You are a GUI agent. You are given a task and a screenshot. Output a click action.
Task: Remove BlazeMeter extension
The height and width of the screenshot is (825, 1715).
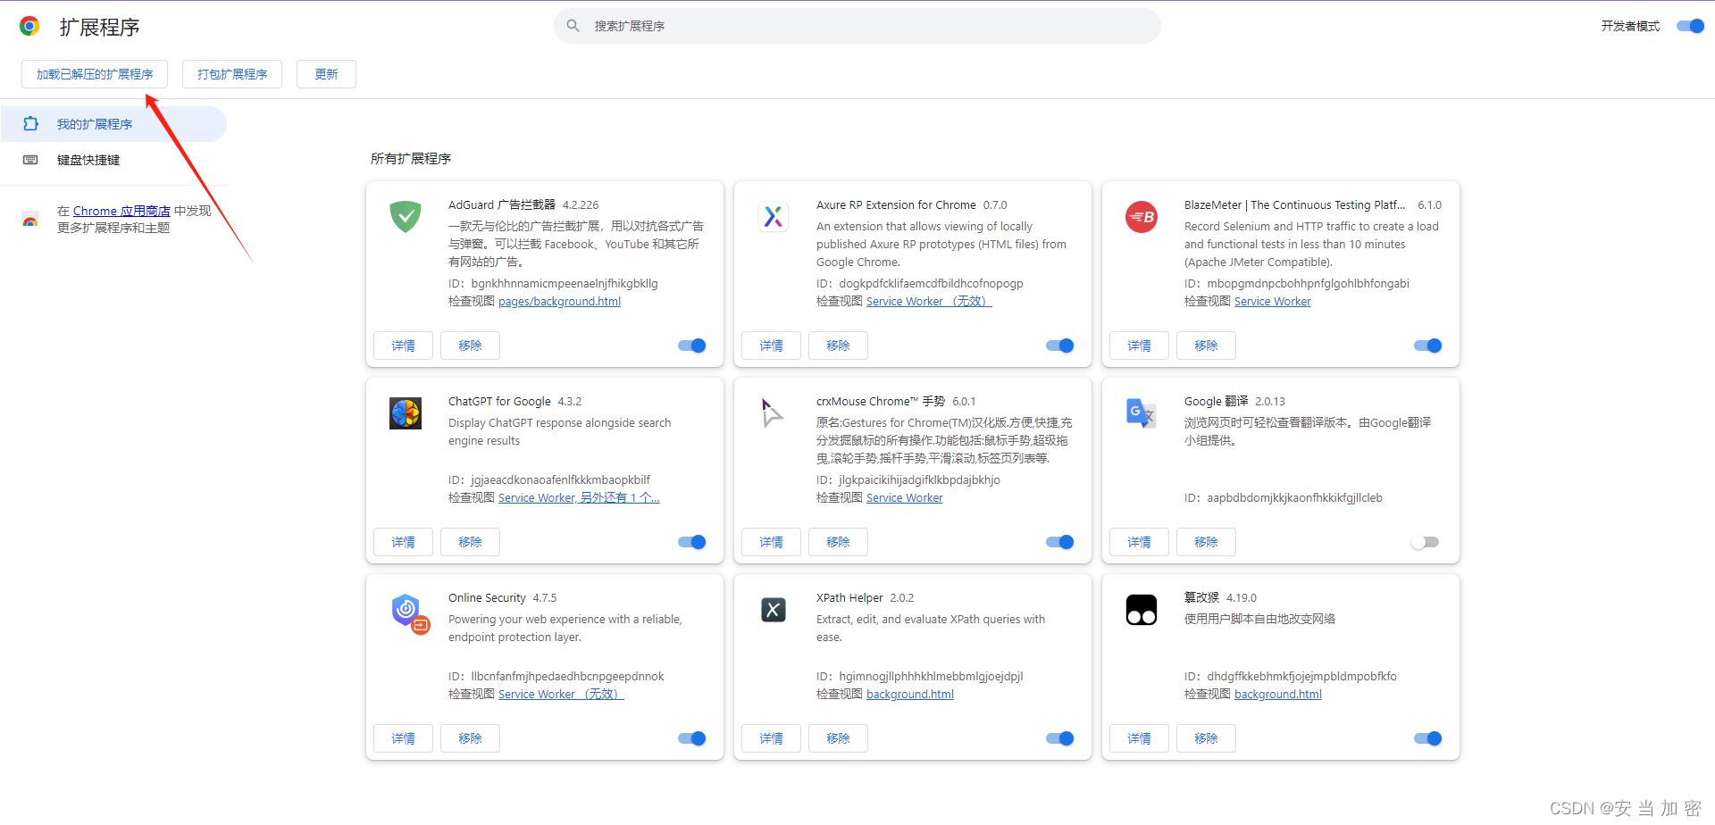1206,346
